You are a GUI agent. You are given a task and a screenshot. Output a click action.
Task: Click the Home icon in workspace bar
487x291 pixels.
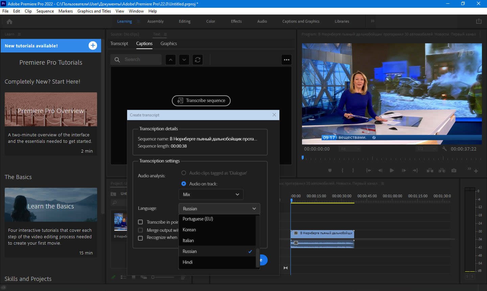[9, 22]
